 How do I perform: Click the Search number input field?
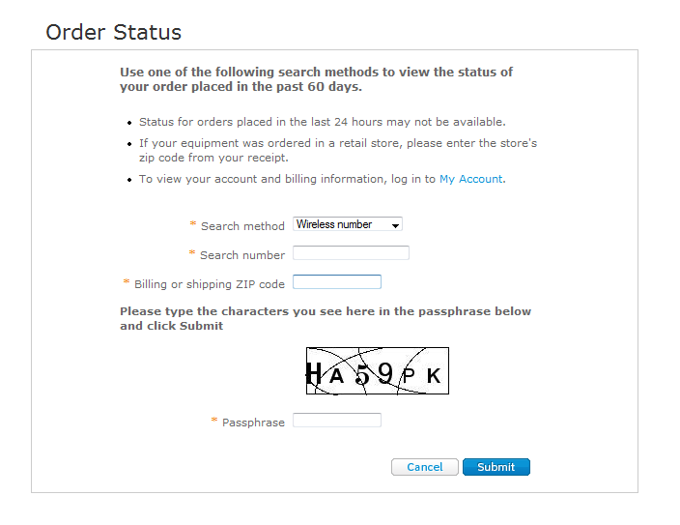(x=351, y=253)
